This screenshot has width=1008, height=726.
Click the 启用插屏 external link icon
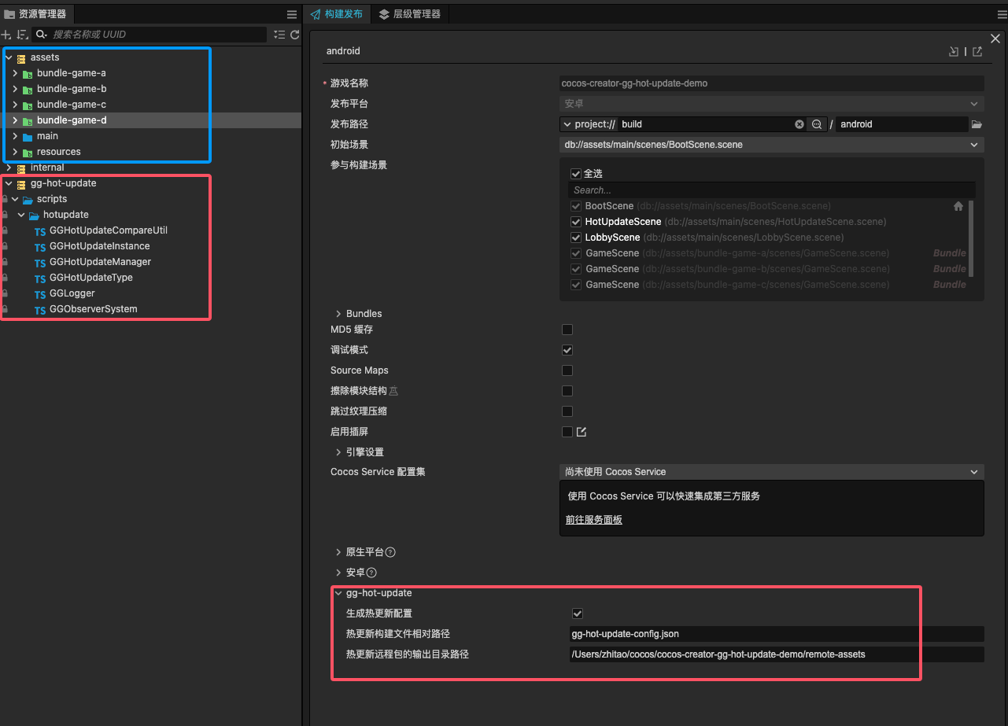point(582,432)
